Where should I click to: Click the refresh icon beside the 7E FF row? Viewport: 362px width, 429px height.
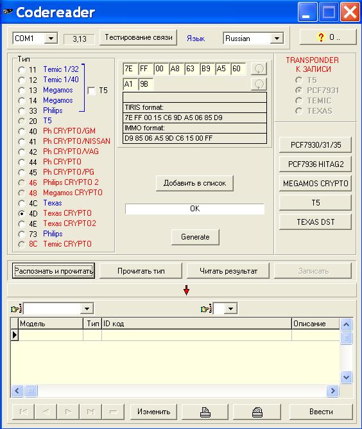(x=259, y=69)
